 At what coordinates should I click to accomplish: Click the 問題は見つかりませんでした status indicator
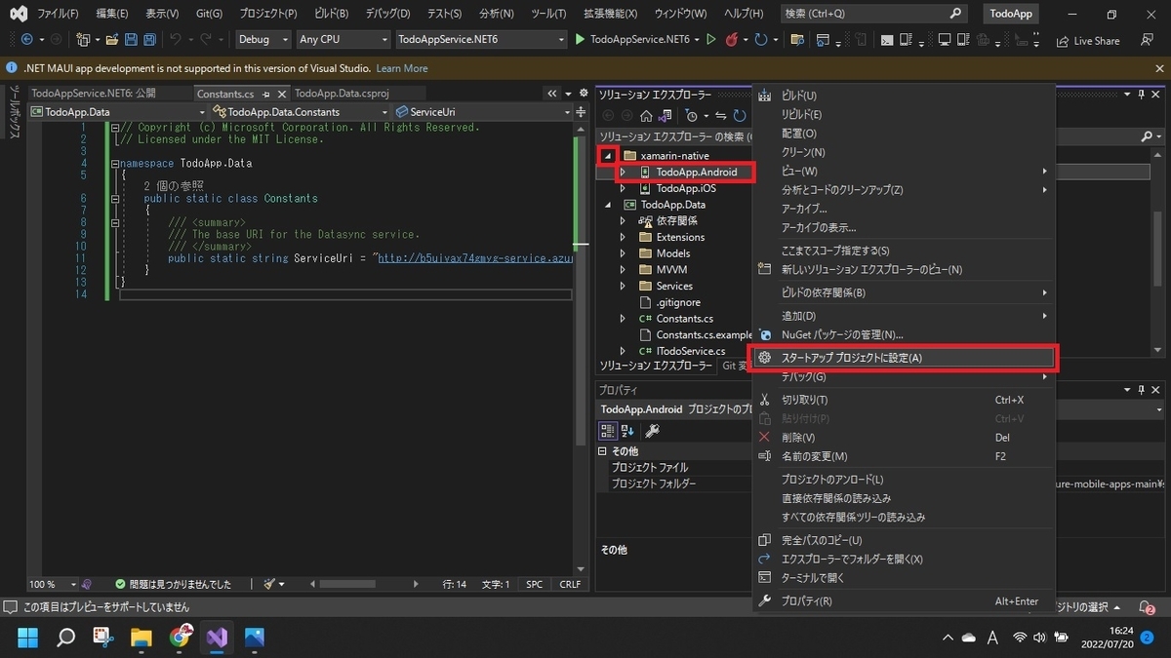point(174,584)
